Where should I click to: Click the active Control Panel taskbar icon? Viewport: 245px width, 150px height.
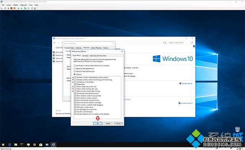tap(53, 145)
